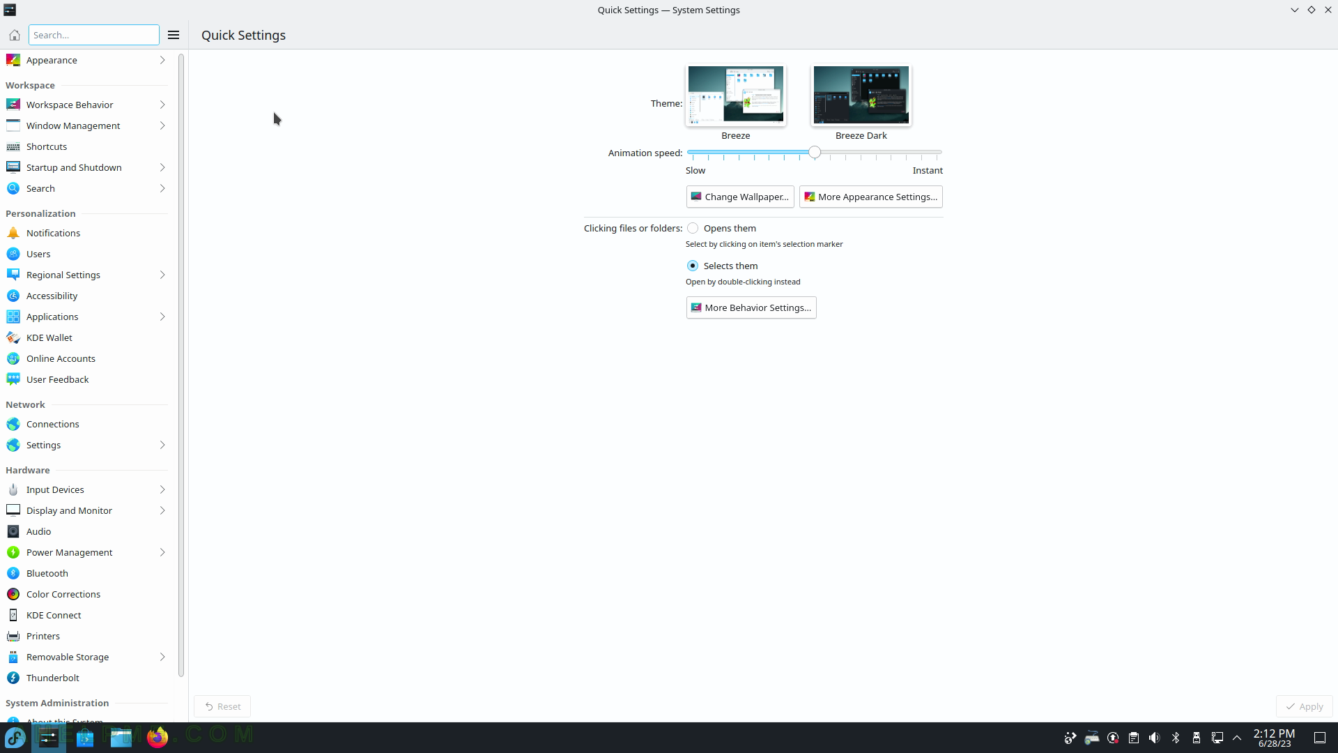Select the Breeze Dark theme thumbnail
The height and width of the screenshot is (753, 1338).
[x=861, y=95]
